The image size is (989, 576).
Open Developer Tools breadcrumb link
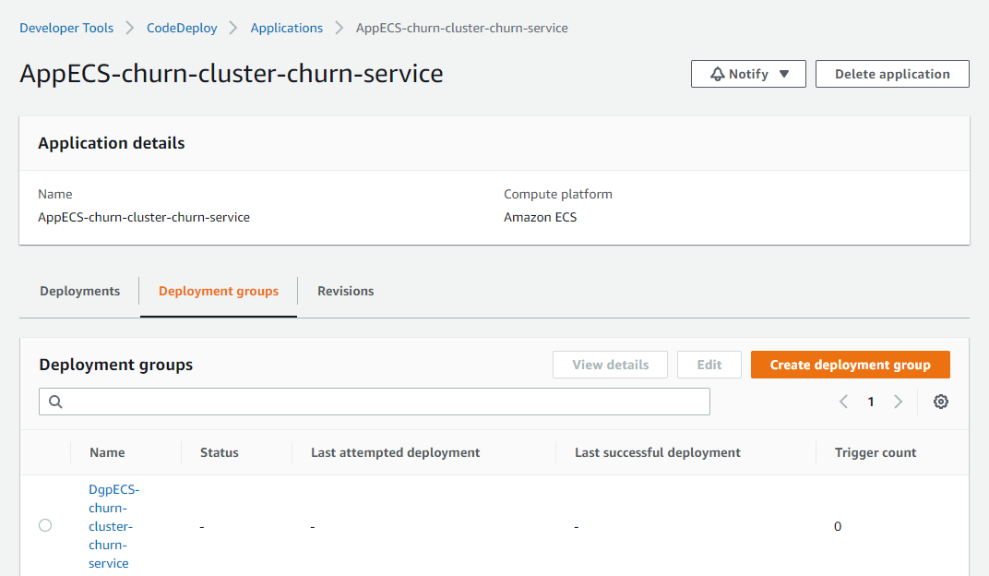tap(66, 28)
